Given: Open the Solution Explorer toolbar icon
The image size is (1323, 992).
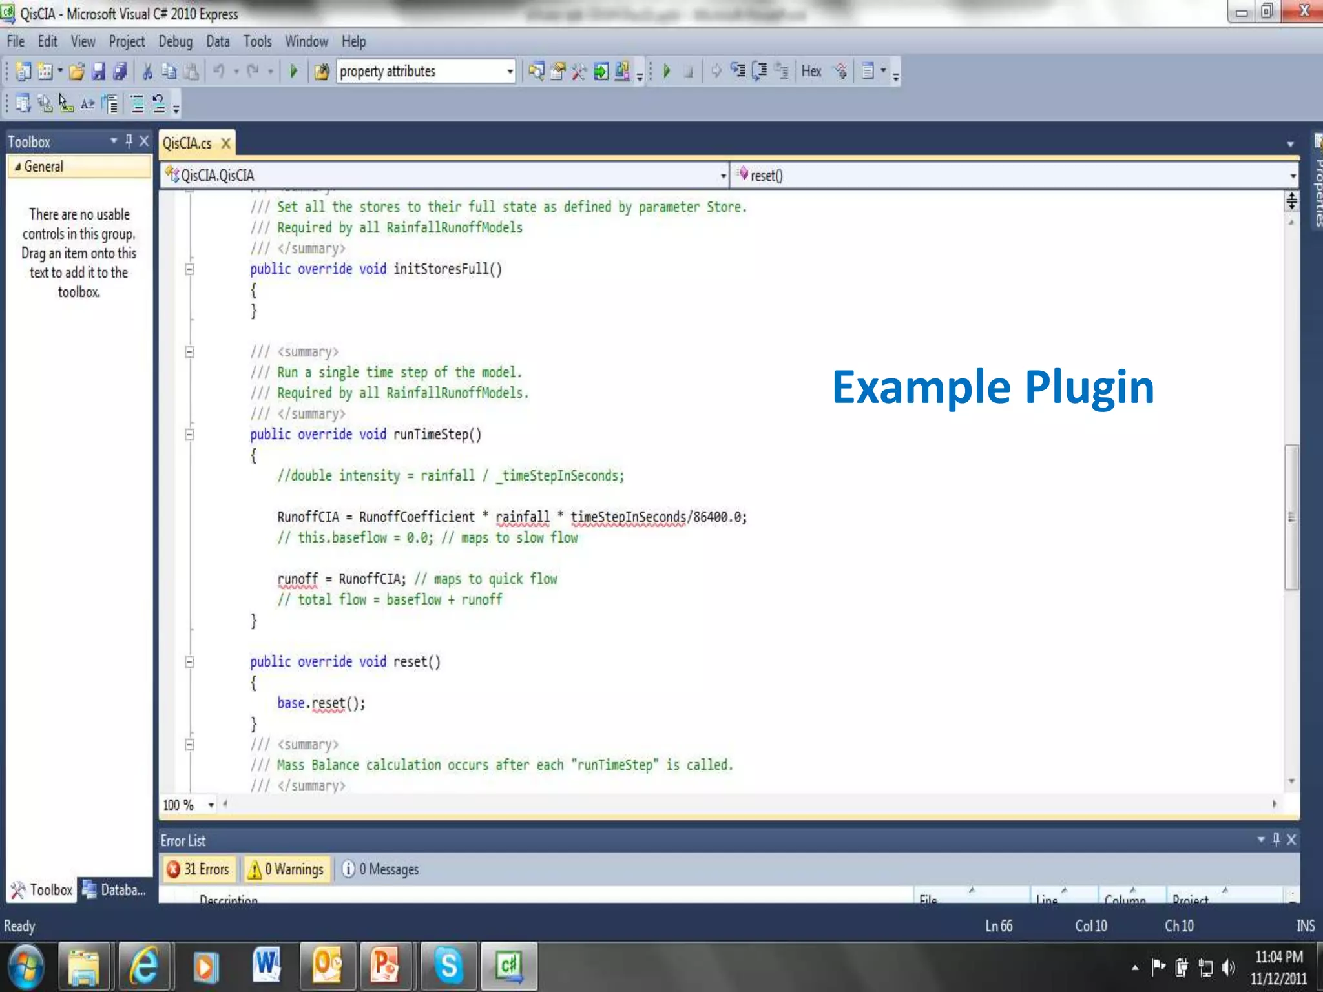Looking at the screenshot, I should pyautogui.click(x=536, y=71).
